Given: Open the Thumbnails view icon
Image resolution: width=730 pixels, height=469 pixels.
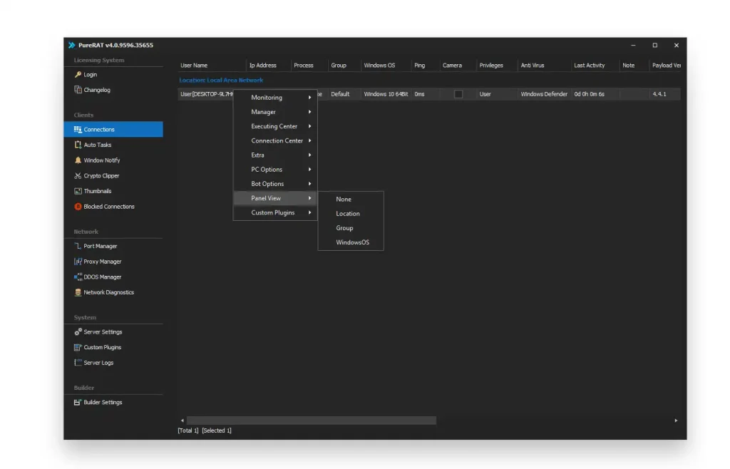Looking at the screenshot, I should point(78,191).
